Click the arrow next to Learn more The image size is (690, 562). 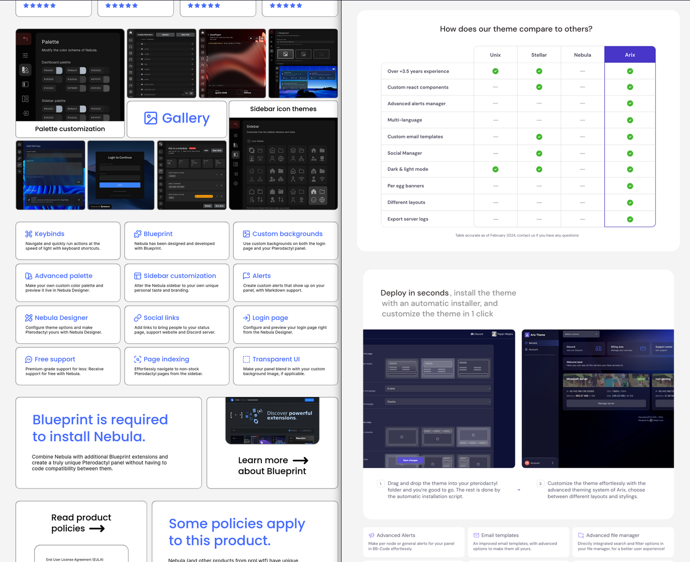300,461
